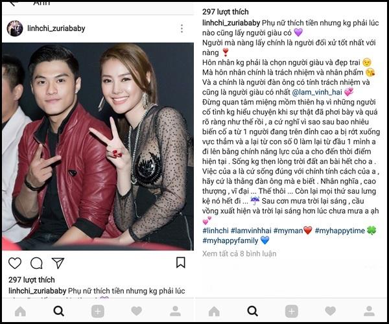This screenshot has width=389, height=324.
Task: Open Home tab in left bottom bar
Action: click(x=20, y=311)
